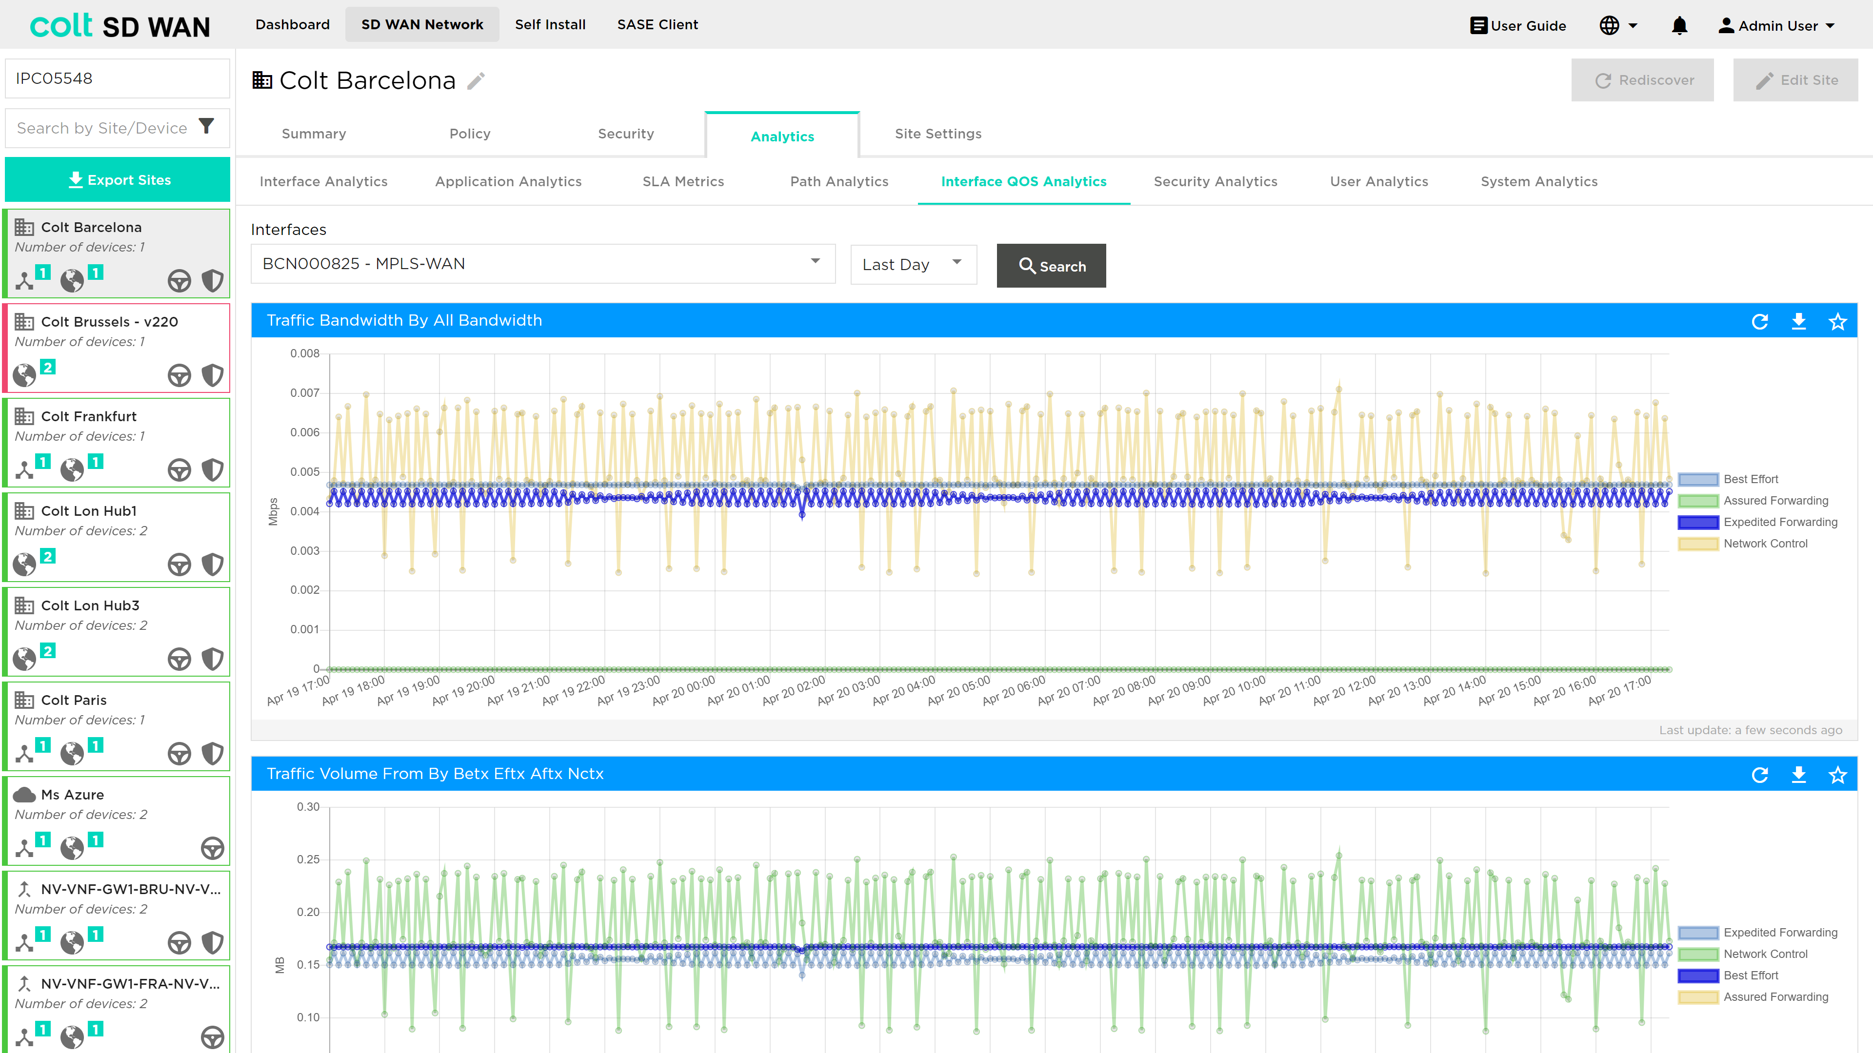
Task: Toggle Expedited Forwarding series in volume chart legend
Action: (1757, 933)
